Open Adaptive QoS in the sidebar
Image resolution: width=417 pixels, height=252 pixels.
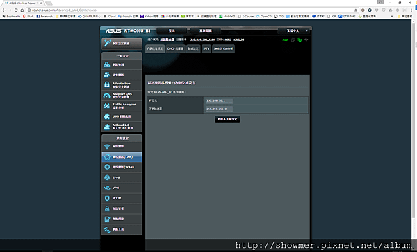[122, 96]
